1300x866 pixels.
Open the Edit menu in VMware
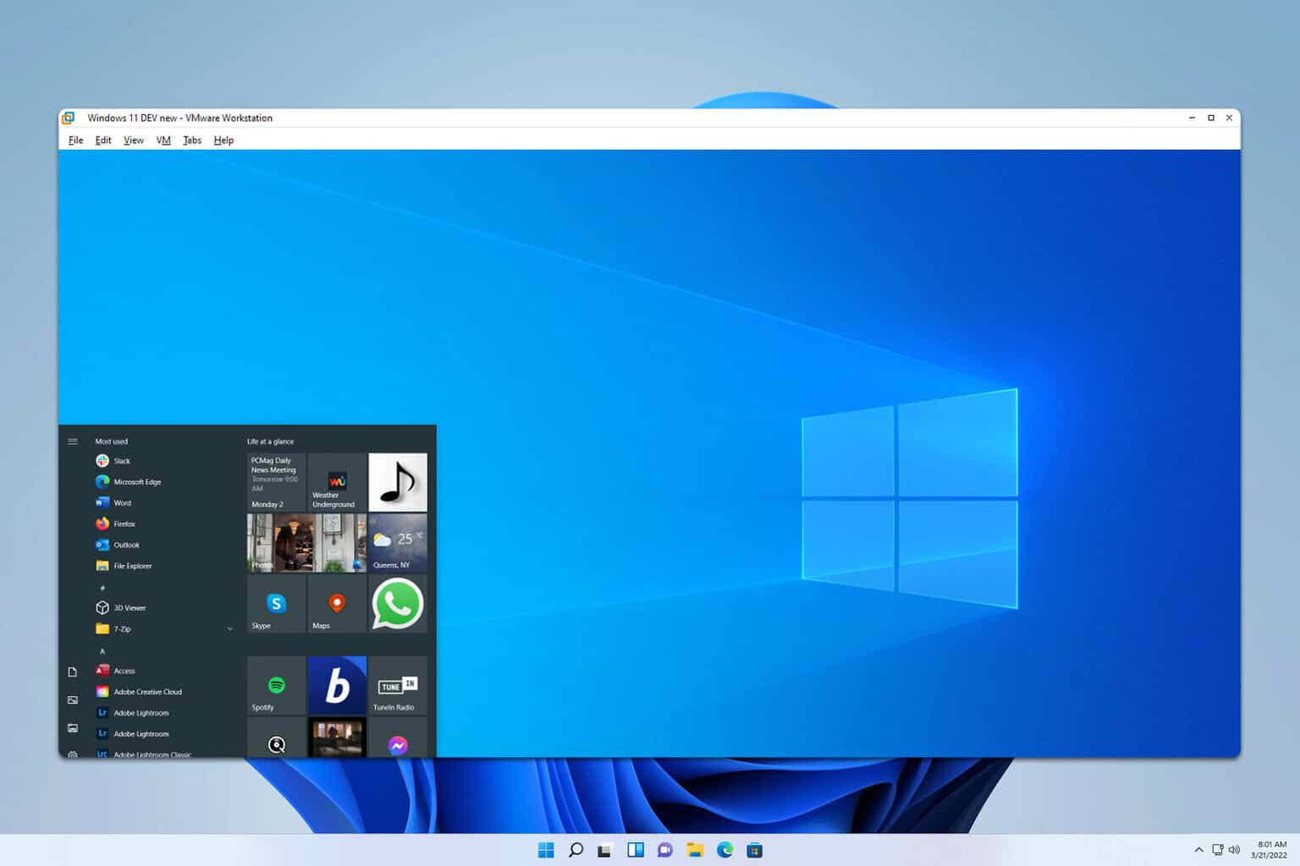103,140
